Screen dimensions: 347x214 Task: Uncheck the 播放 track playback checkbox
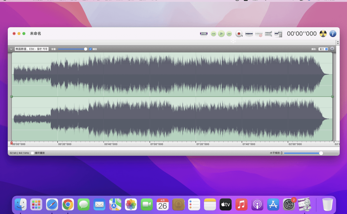90,49
